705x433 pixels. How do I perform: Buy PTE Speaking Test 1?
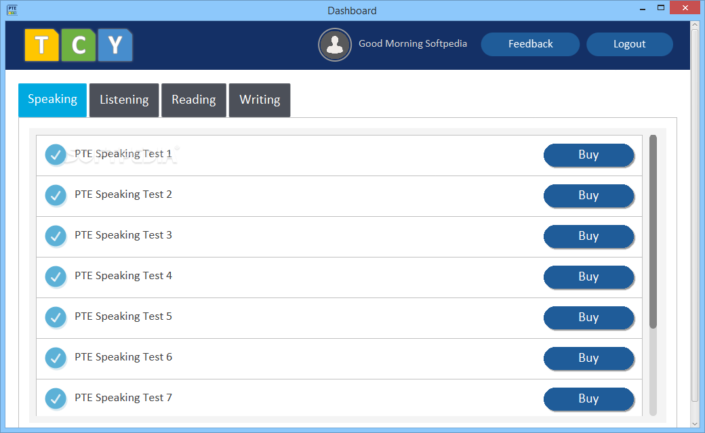(588, 155)
